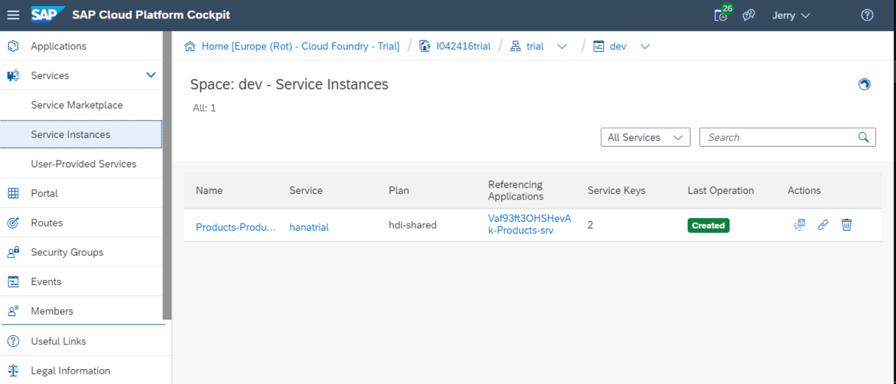
Task: Open I042416trial breadcrumb link
Action: (x=463, y=46)
